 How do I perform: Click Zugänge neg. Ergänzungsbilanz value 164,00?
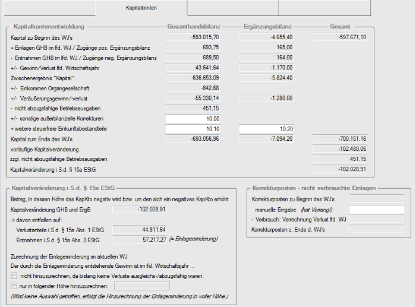[266, 58]
